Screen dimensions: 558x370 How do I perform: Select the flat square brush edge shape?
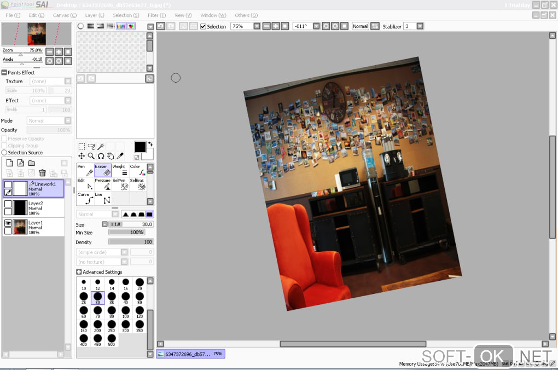(x=149, y=214)
